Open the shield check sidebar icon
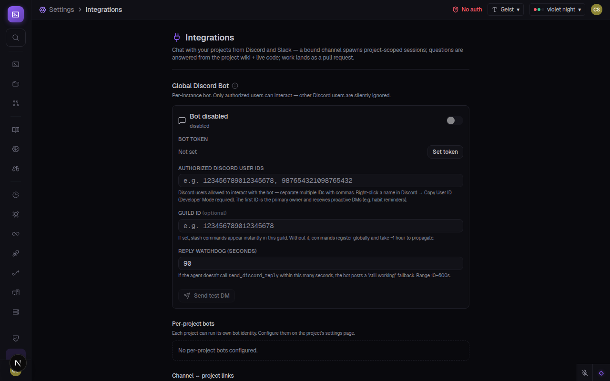Viewport: 610px width, 381px height. pos(16,338)
